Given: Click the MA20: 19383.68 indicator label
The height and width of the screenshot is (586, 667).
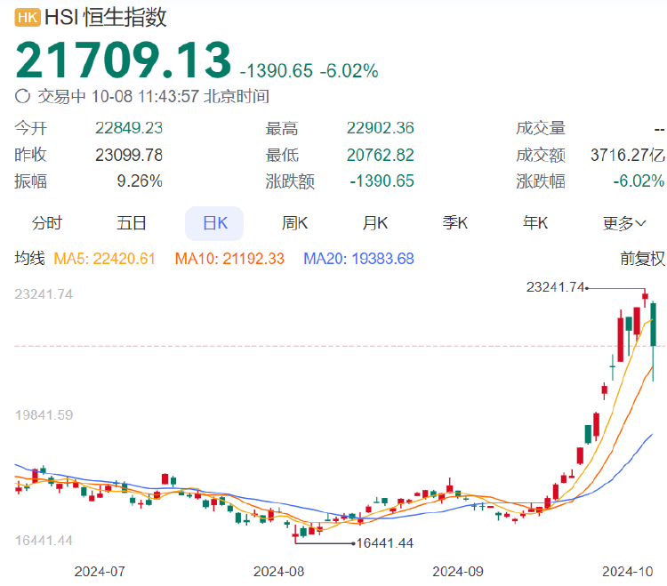Looking at the screenshot, I should click(358, 259).
